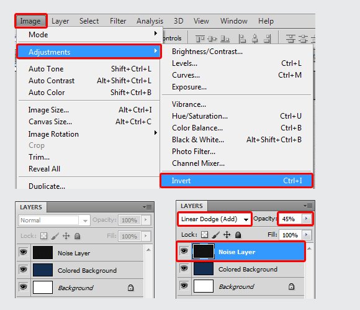Hide Background layer in Normal-mode Layers panel

pos(23,287)
